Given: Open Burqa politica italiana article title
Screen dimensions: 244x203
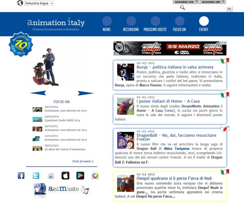Looking at the screenshot, I should pos(175,67).
